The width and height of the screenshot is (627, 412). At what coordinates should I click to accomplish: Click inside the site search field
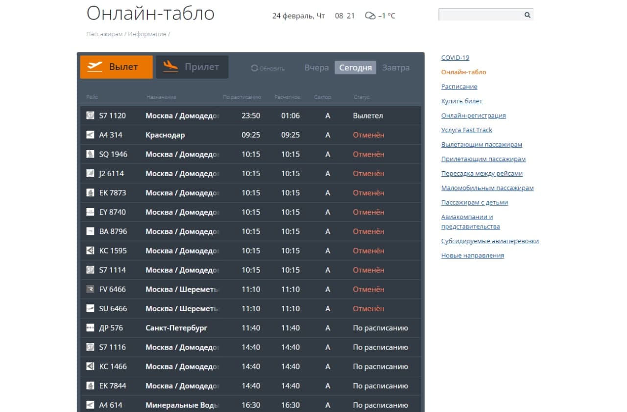coord(480,15)
